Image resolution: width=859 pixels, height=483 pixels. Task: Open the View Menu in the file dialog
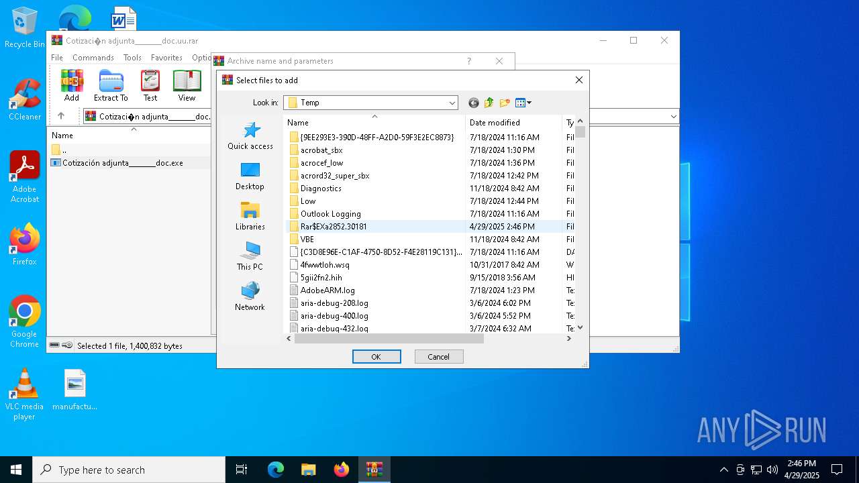click(523, 103)
